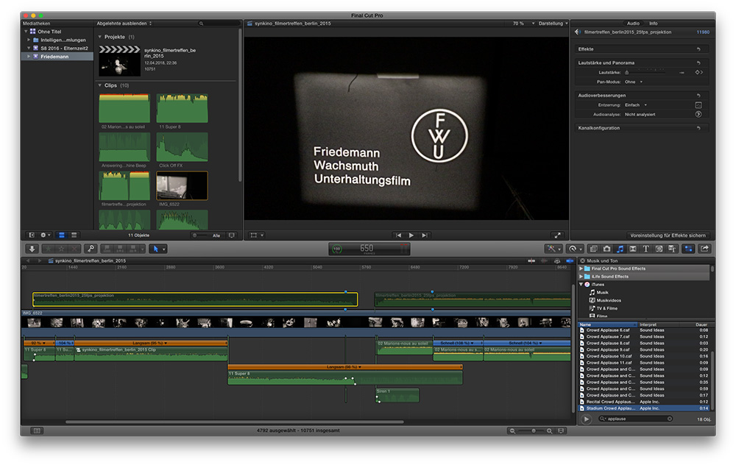Go to previous edit in viewer
This screenshot has height=465, width=736.
click(398, 235)
